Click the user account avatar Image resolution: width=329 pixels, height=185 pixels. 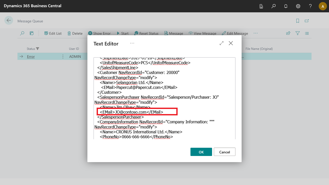[323, 6]
